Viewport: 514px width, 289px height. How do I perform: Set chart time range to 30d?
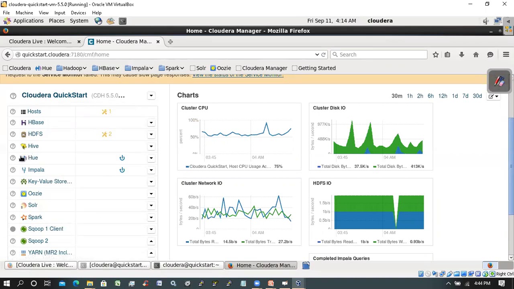tap(477, 96)
